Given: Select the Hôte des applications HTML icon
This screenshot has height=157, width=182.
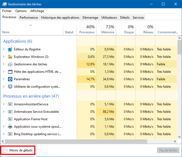Looking at the screenshot, I should [10, 72].
